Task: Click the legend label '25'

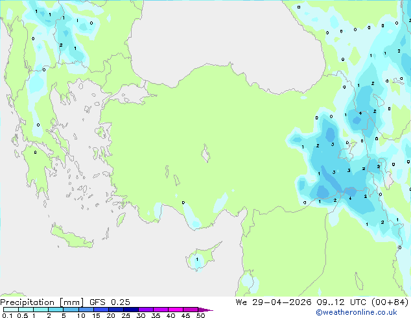Action: coord(126,315)
